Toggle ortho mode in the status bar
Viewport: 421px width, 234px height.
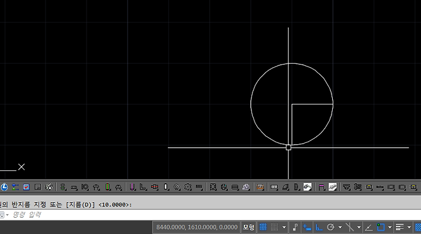319,228
